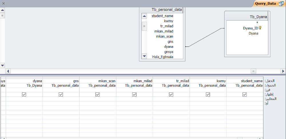Click the إظهار row label
Image resolution: width=286 pixels, height=139 pixels.
[269, 94]
